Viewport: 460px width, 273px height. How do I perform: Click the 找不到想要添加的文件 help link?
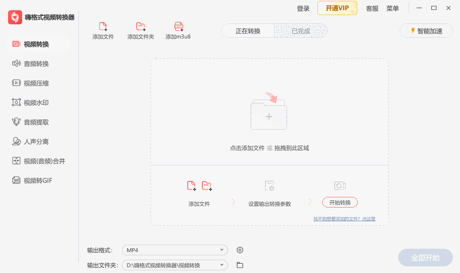pos(345,219)
